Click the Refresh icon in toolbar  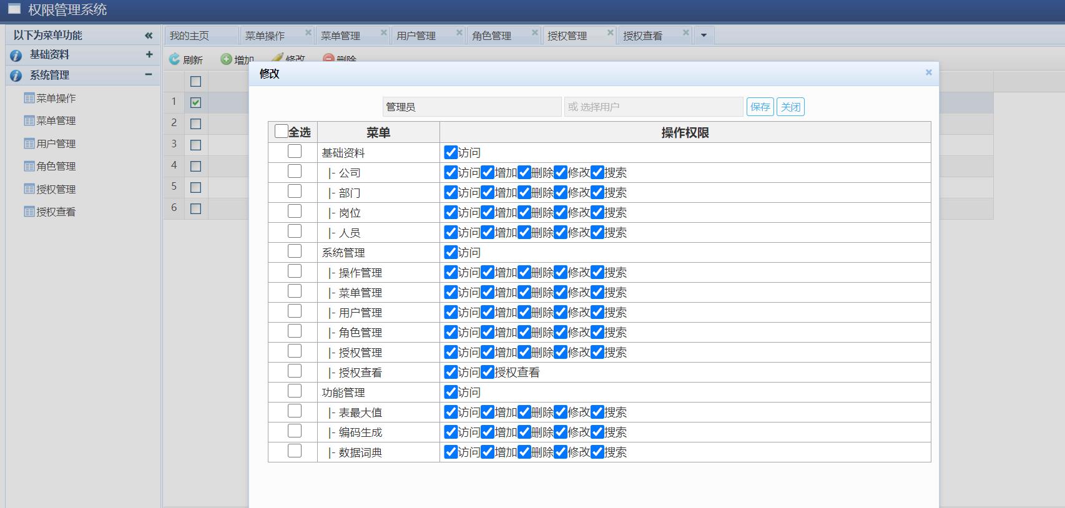coord(175,59)
